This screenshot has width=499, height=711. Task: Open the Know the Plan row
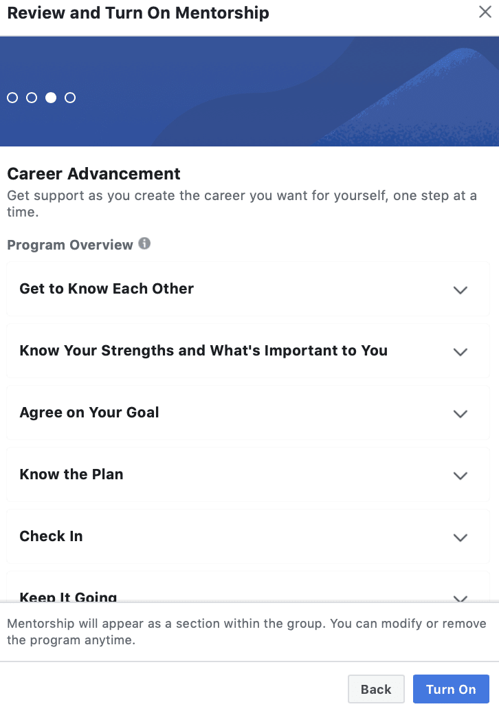point(248,474)
